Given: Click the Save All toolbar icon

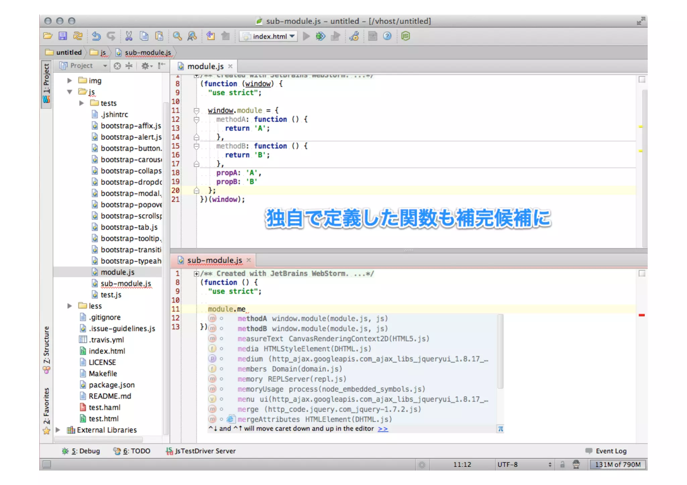Looking at the screenshot, I should coord(63,36).
